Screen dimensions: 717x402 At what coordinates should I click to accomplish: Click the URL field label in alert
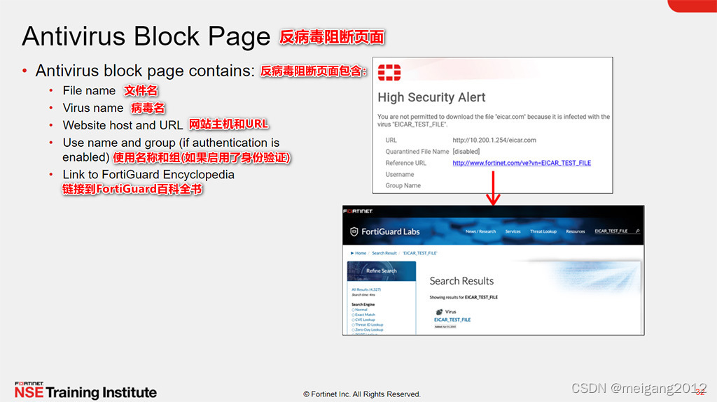[391, 141]
